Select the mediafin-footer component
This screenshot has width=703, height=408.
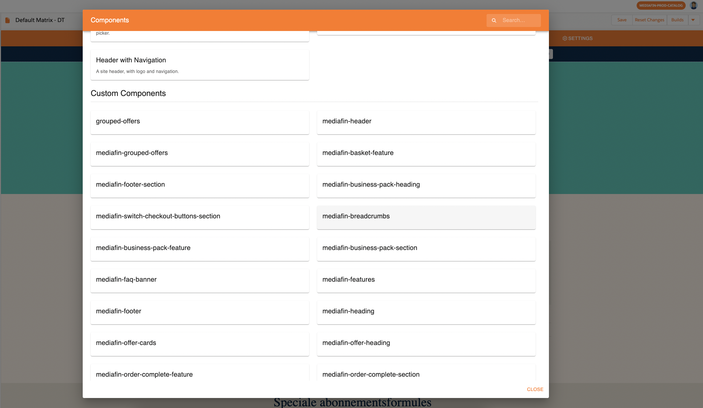point(200,312)
